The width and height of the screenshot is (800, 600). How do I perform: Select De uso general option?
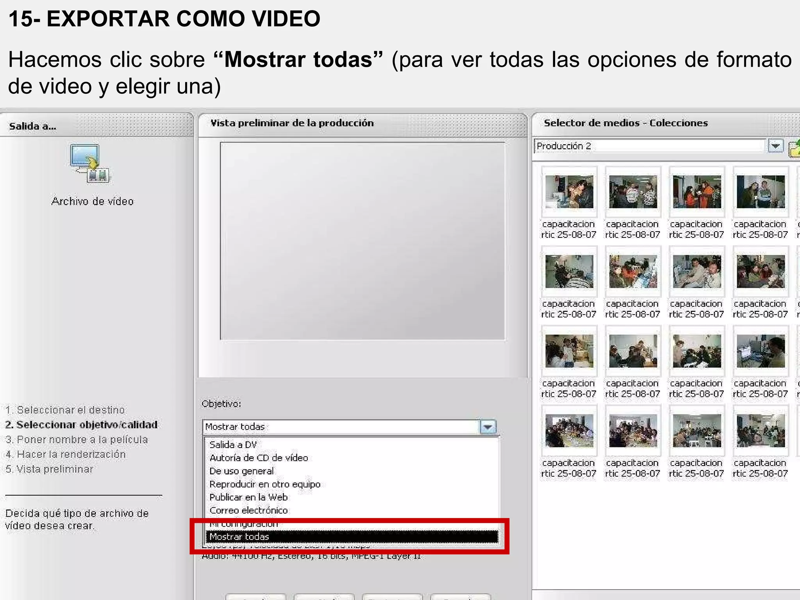[x=241, y=471]
